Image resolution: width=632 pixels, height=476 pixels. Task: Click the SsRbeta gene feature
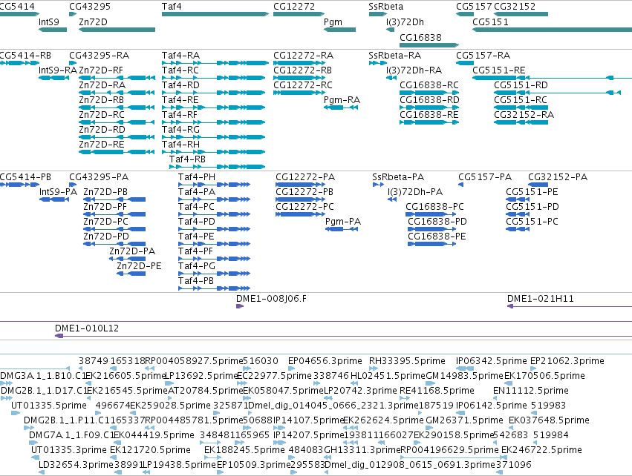point(378,14)
